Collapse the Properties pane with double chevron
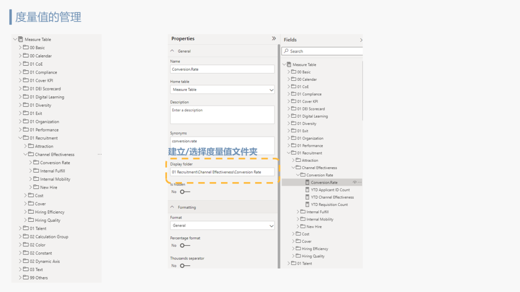Screen dimensions: 520x292 [273, 38]
